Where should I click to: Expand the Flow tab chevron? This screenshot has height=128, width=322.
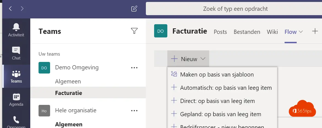pos(301,32)
